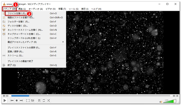Toggle fullscreen video mode
181x105 pixels.
[x=28, y=100]
